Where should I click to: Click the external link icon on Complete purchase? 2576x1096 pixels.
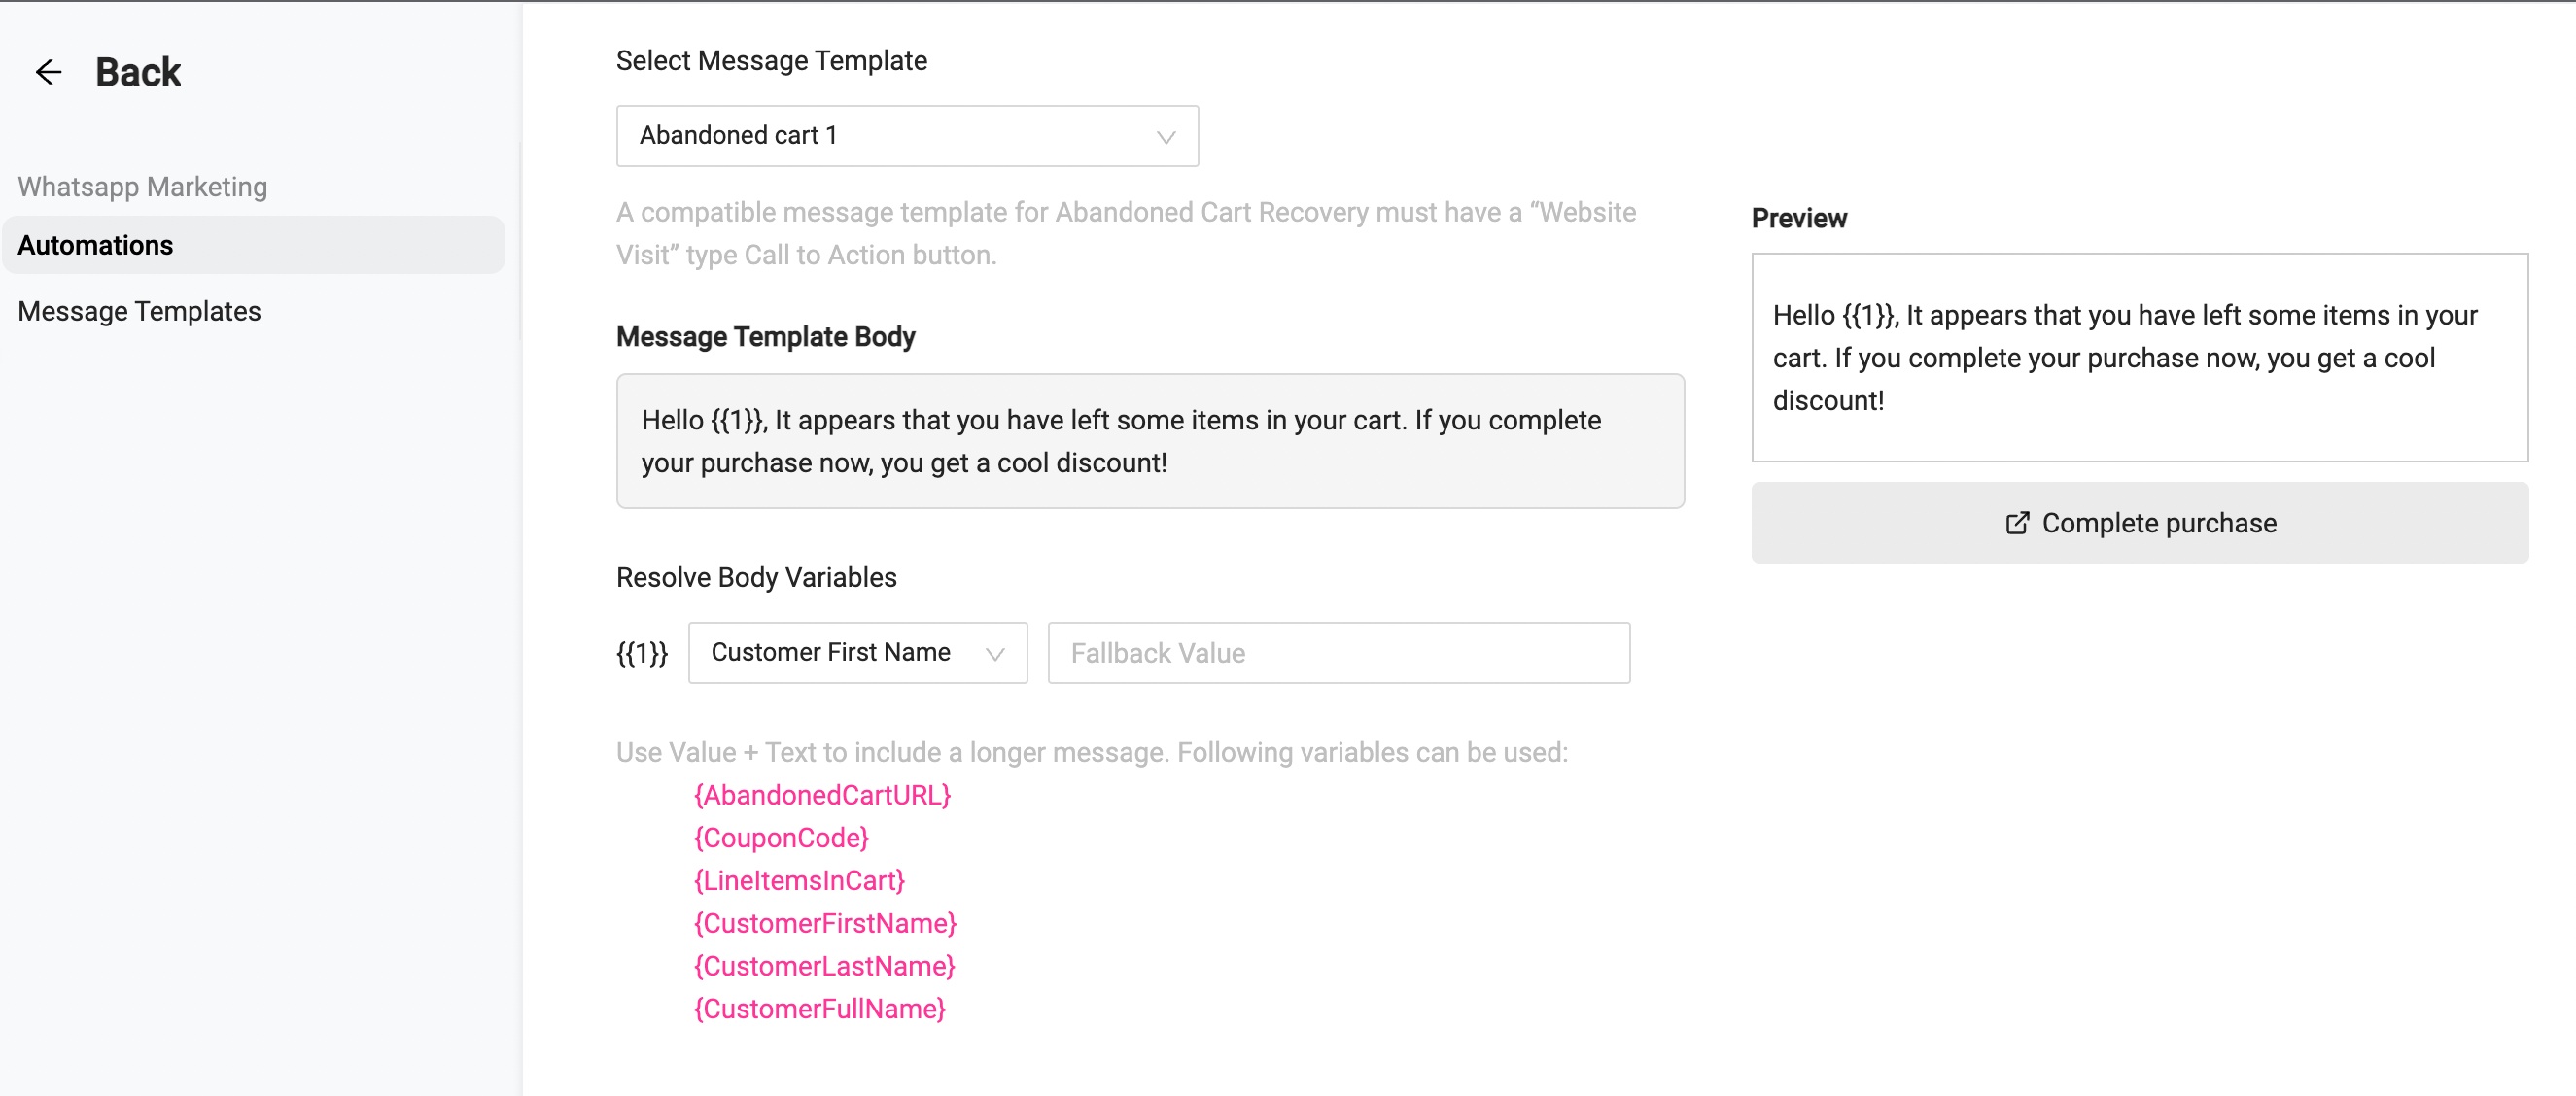point(2017,523)
